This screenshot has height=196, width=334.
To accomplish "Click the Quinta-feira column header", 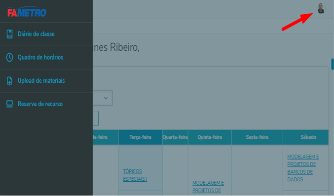I will point(210,137).
